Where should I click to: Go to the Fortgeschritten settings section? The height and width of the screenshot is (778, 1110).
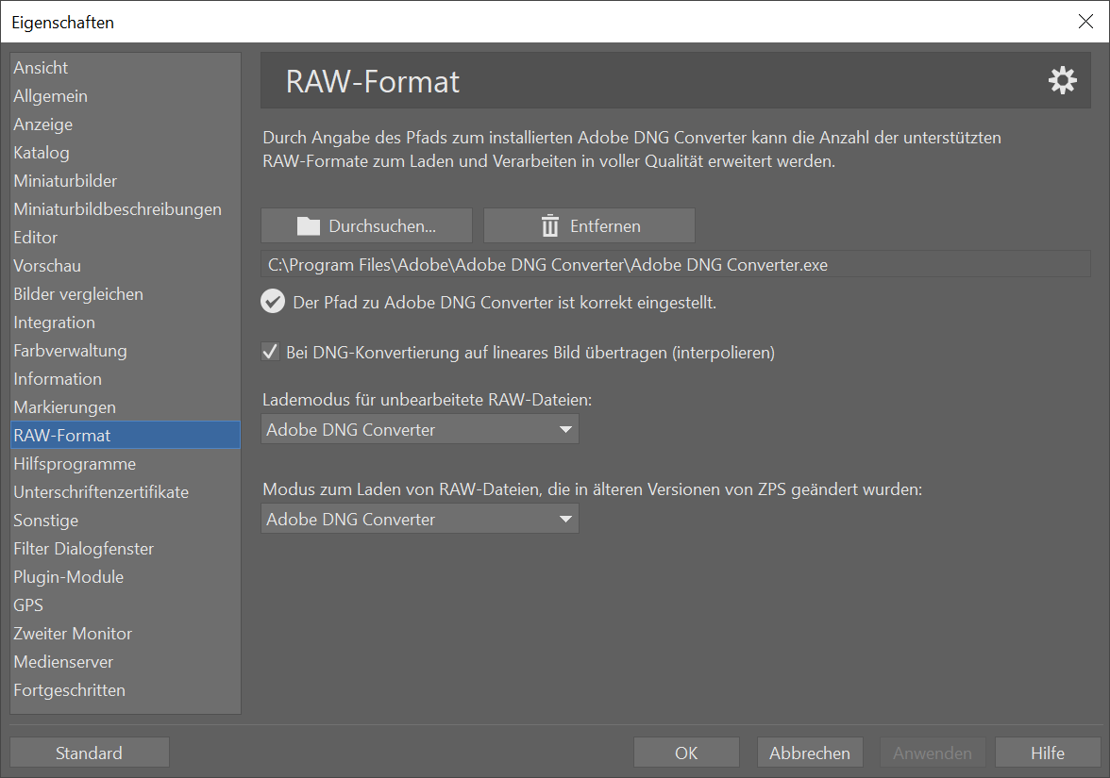69,690
